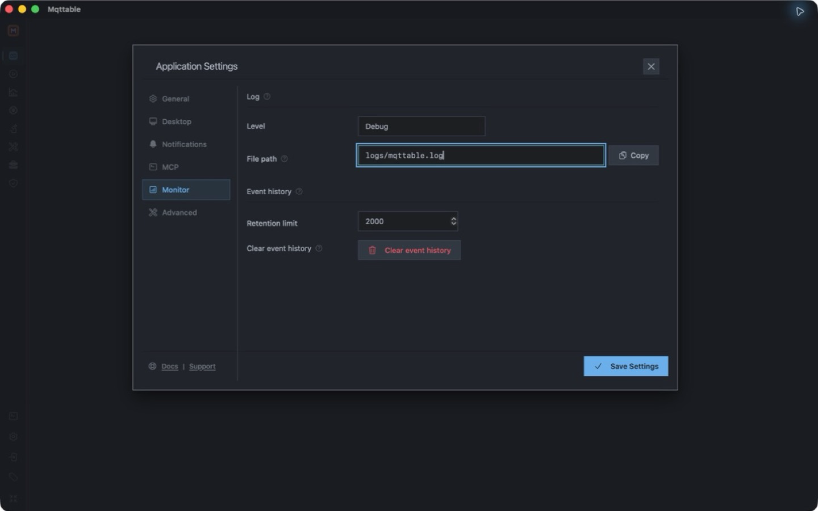Open the chart analytics sidebar icon

(x=13, y=92)
